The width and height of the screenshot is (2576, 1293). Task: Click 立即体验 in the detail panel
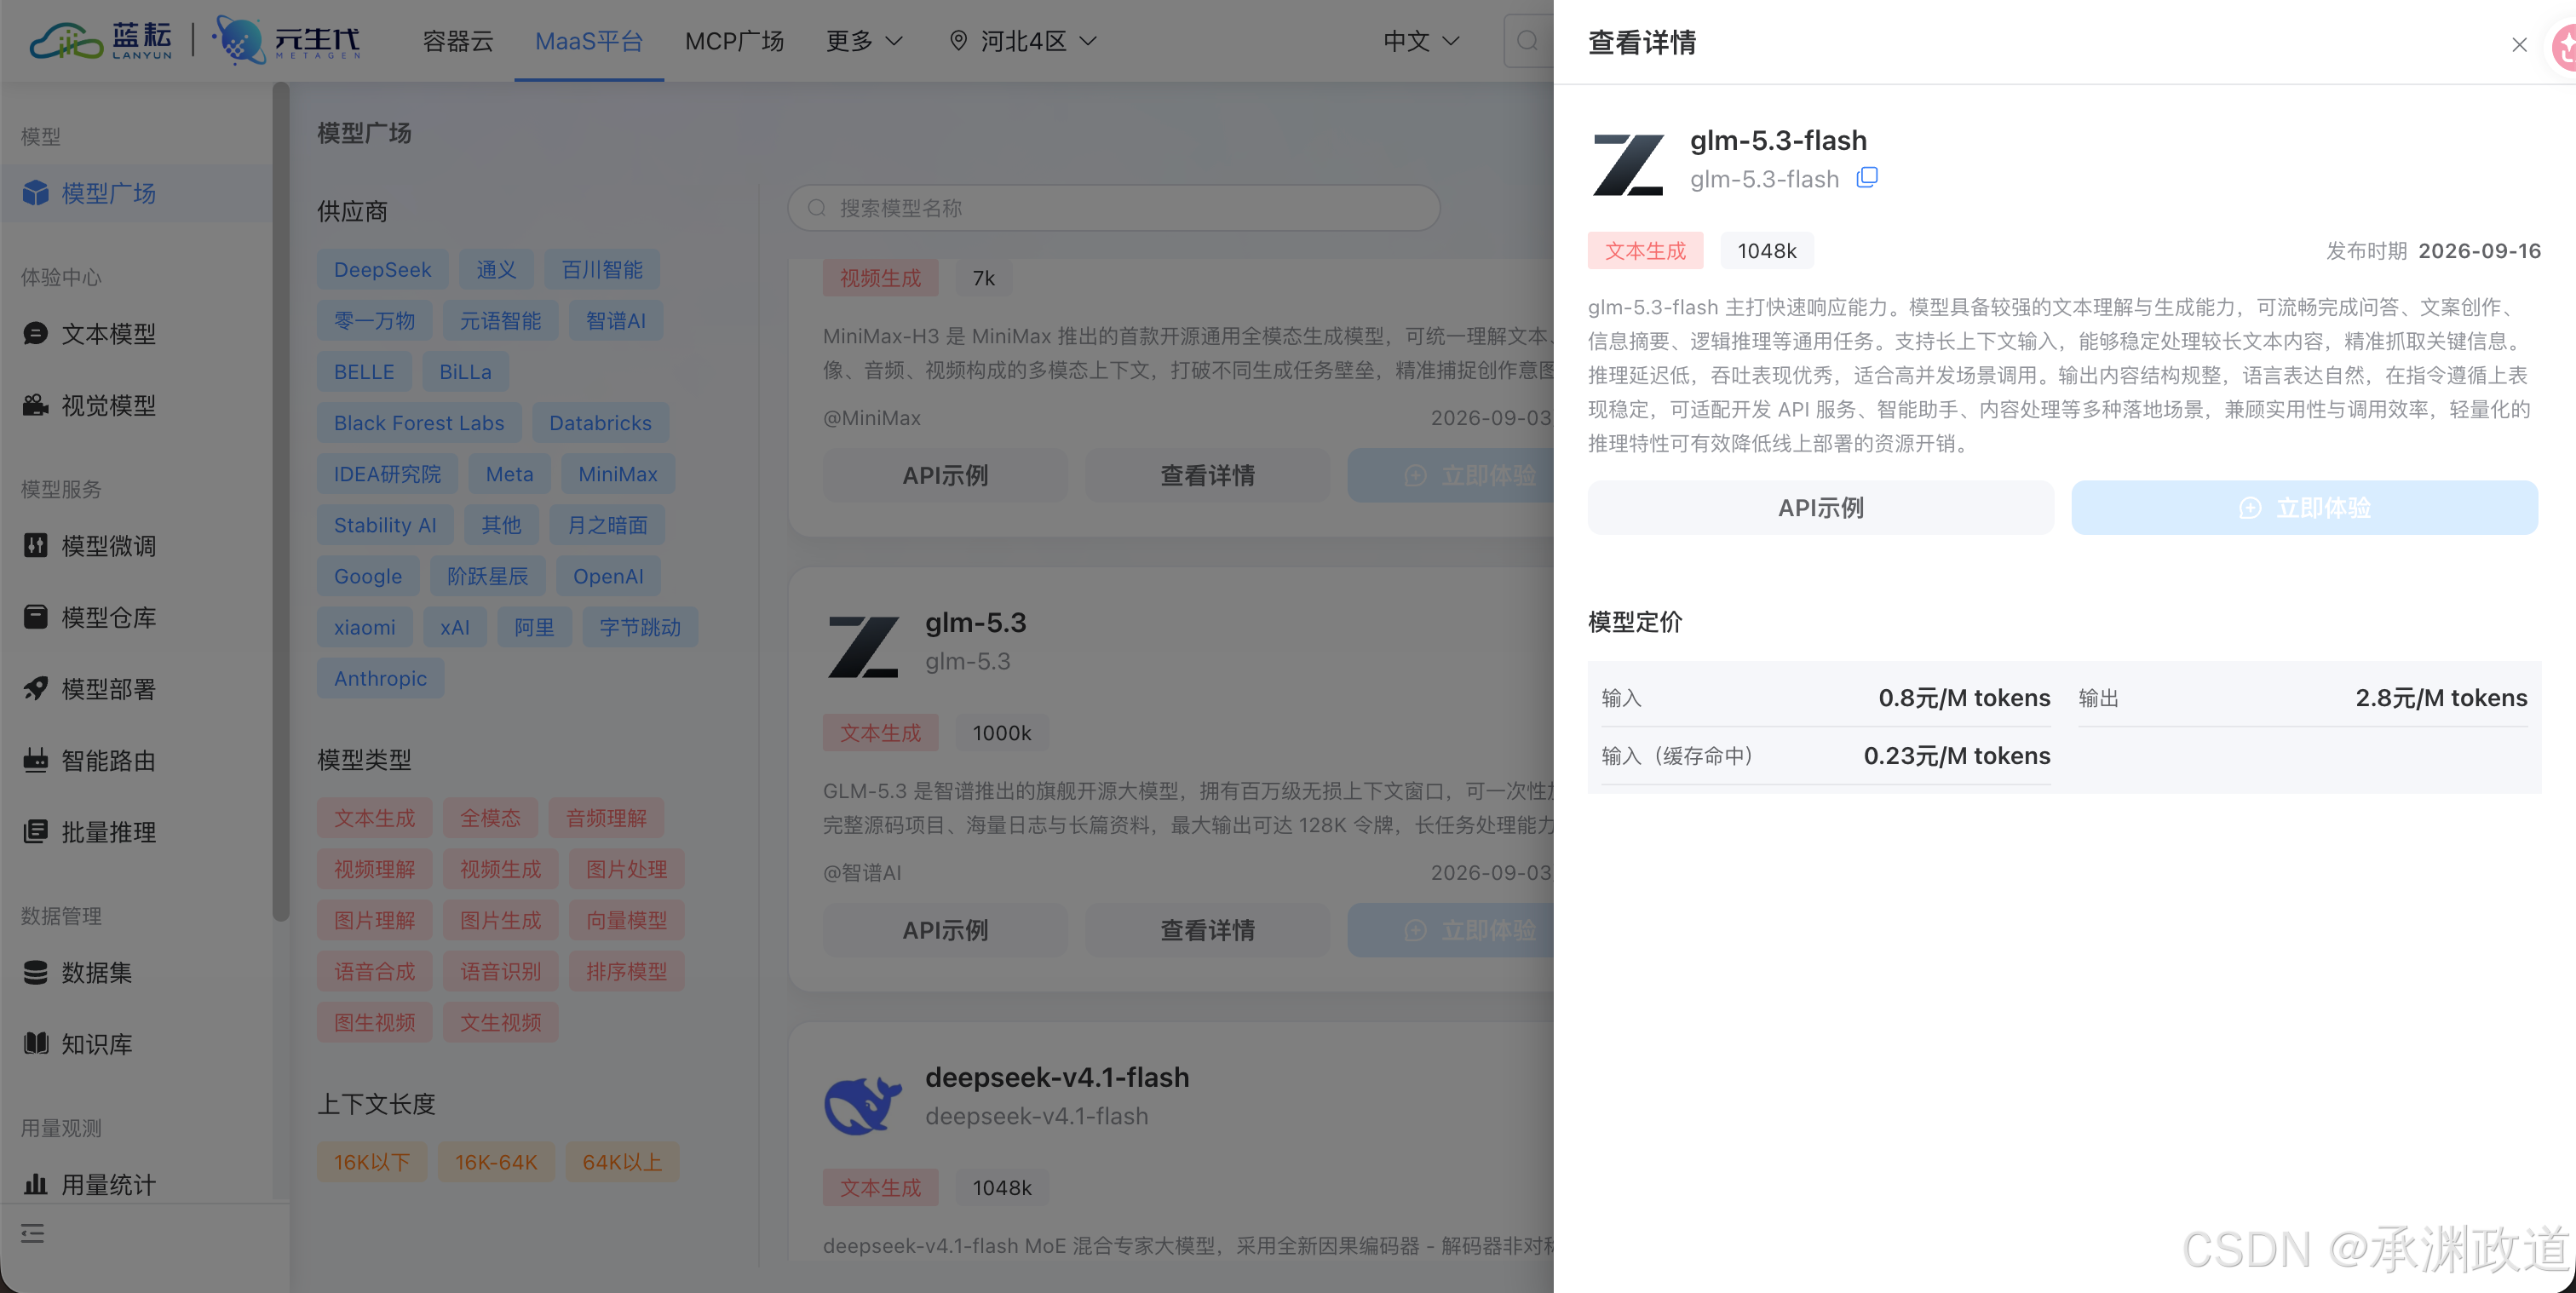pyautogui.click(x=2304, y=508)
